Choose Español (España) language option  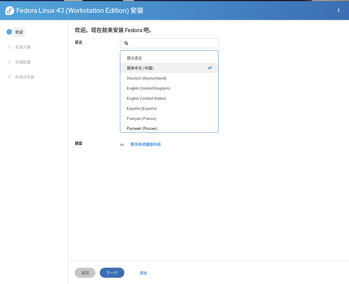142,108
